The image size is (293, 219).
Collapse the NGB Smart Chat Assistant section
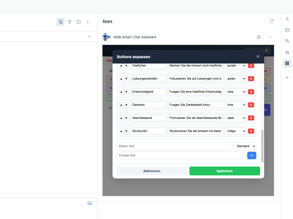pos(270,37)
